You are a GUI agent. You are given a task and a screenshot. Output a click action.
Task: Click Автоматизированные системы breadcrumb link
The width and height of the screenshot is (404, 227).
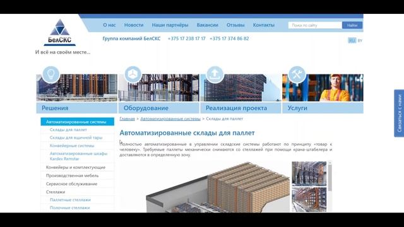click(170, 119)
